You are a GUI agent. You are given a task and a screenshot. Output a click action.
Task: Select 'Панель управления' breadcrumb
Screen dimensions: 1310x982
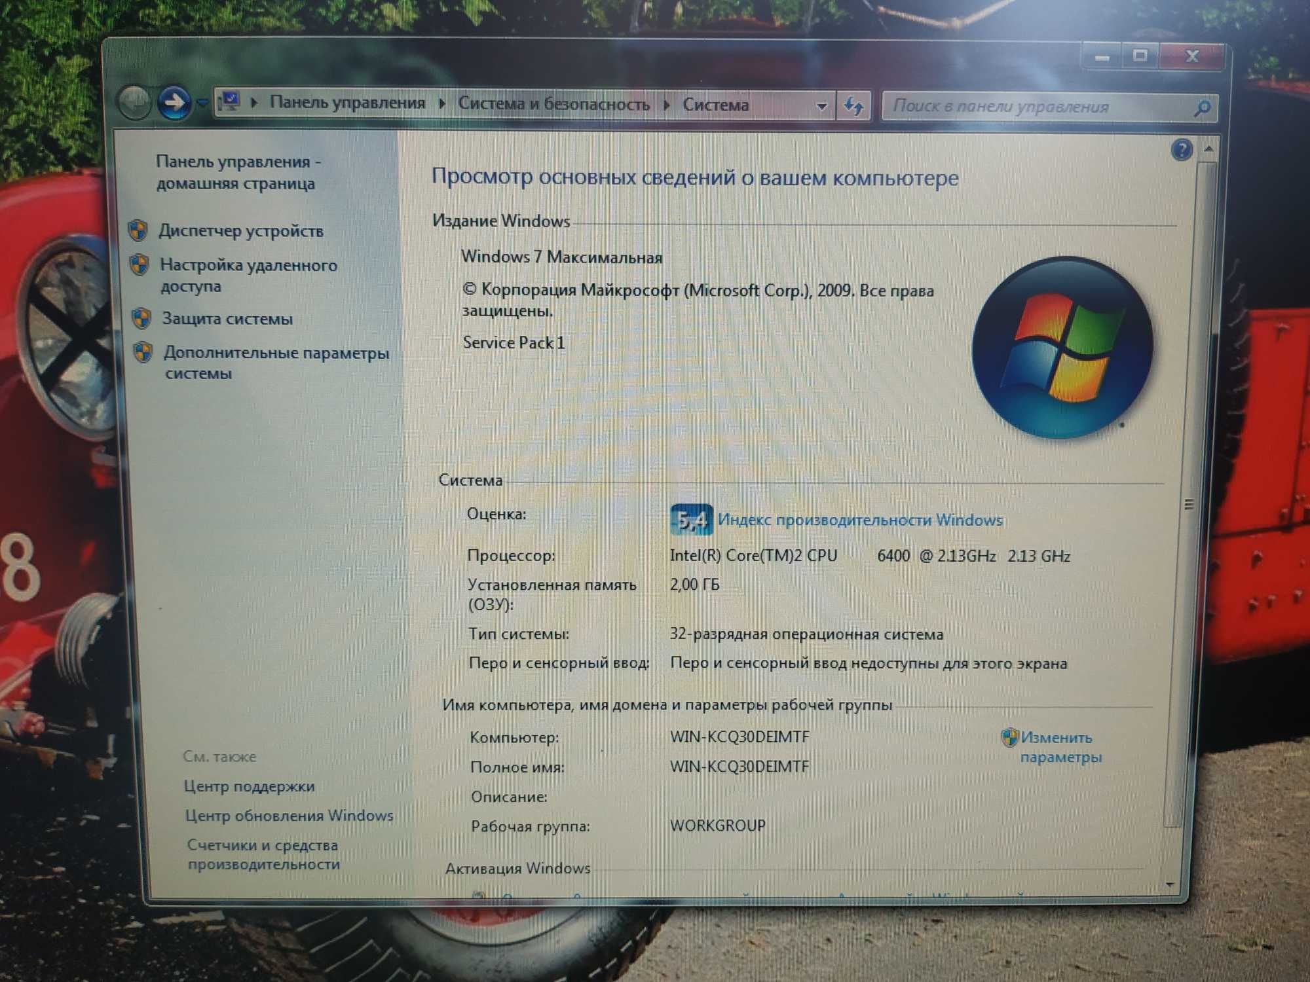coord(347,103)
